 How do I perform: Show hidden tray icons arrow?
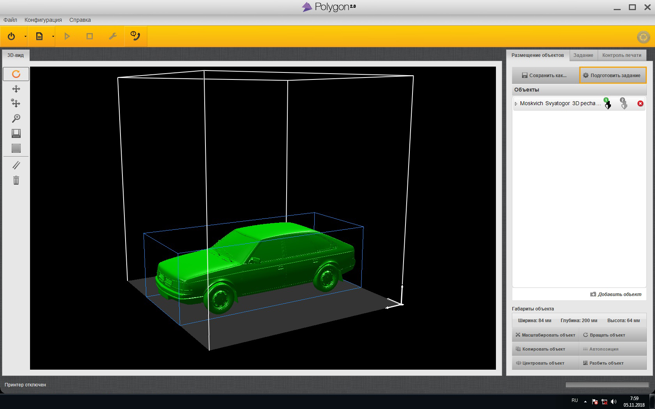(585, 401)
